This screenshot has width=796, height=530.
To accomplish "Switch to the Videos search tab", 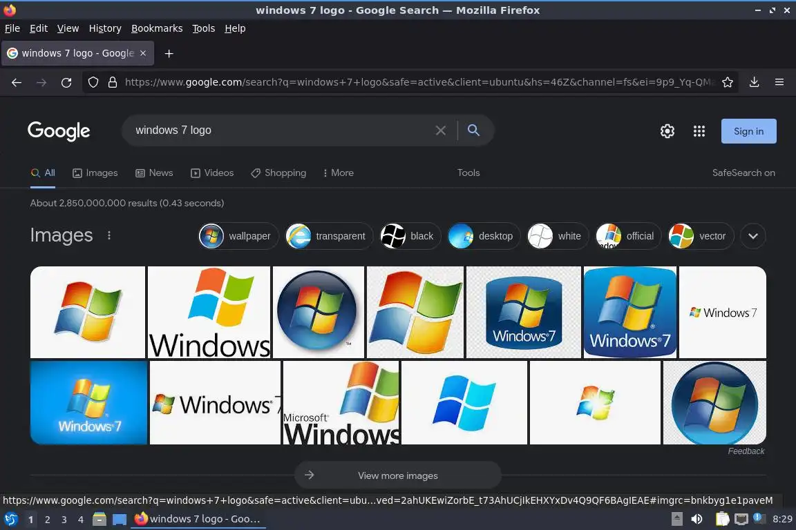I will [212, 173].
